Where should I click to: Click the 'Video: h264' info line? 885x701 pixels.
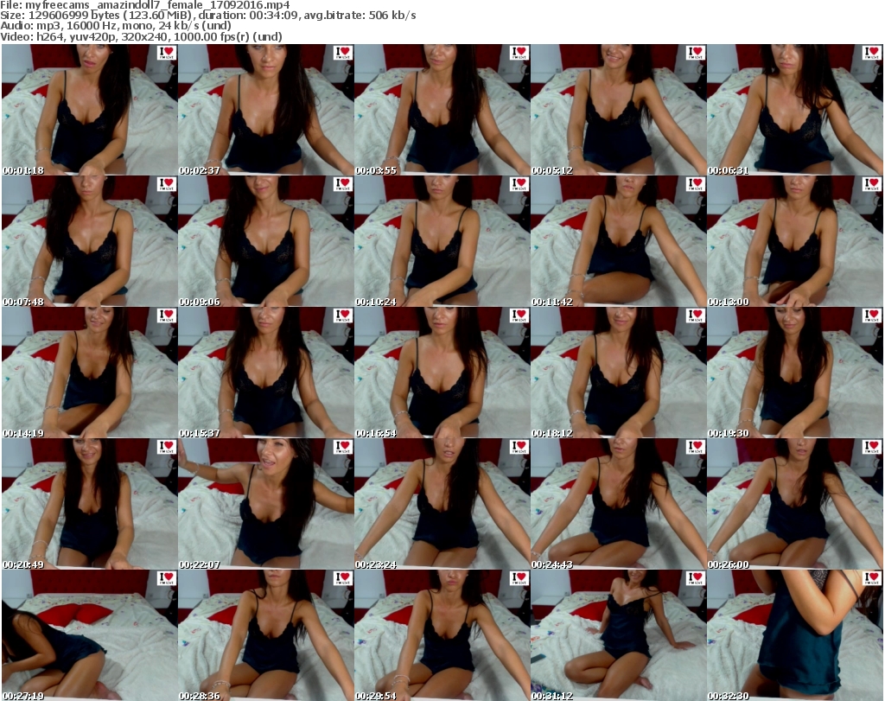point(141,36)
